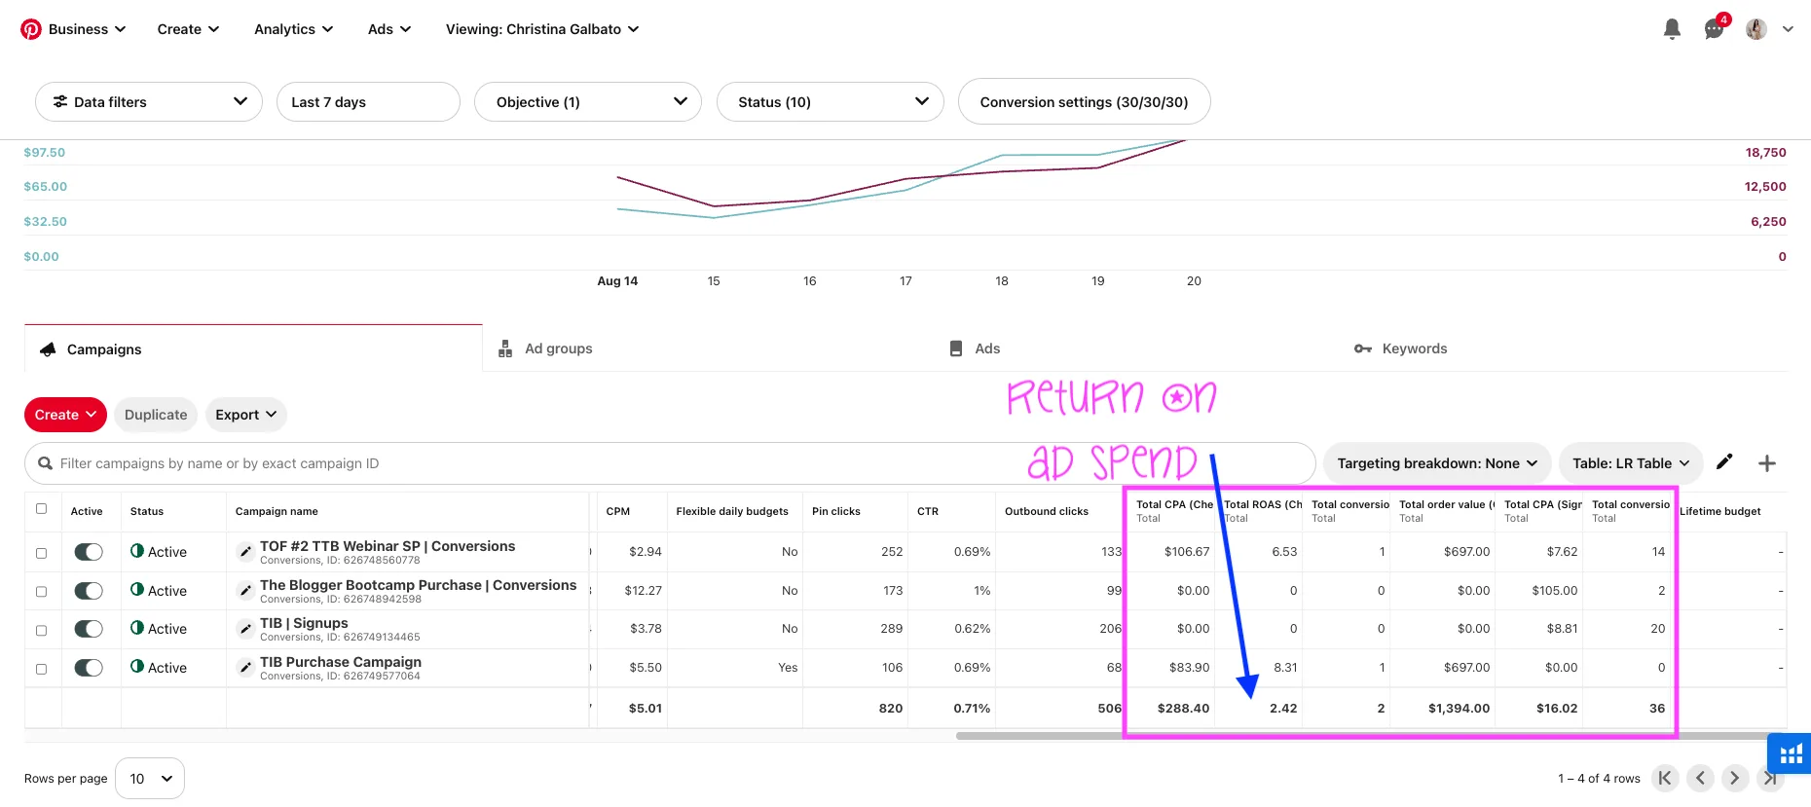Click the profile avatar picture
This screenshot has width=1811, height=807.
click(1756, 29)
